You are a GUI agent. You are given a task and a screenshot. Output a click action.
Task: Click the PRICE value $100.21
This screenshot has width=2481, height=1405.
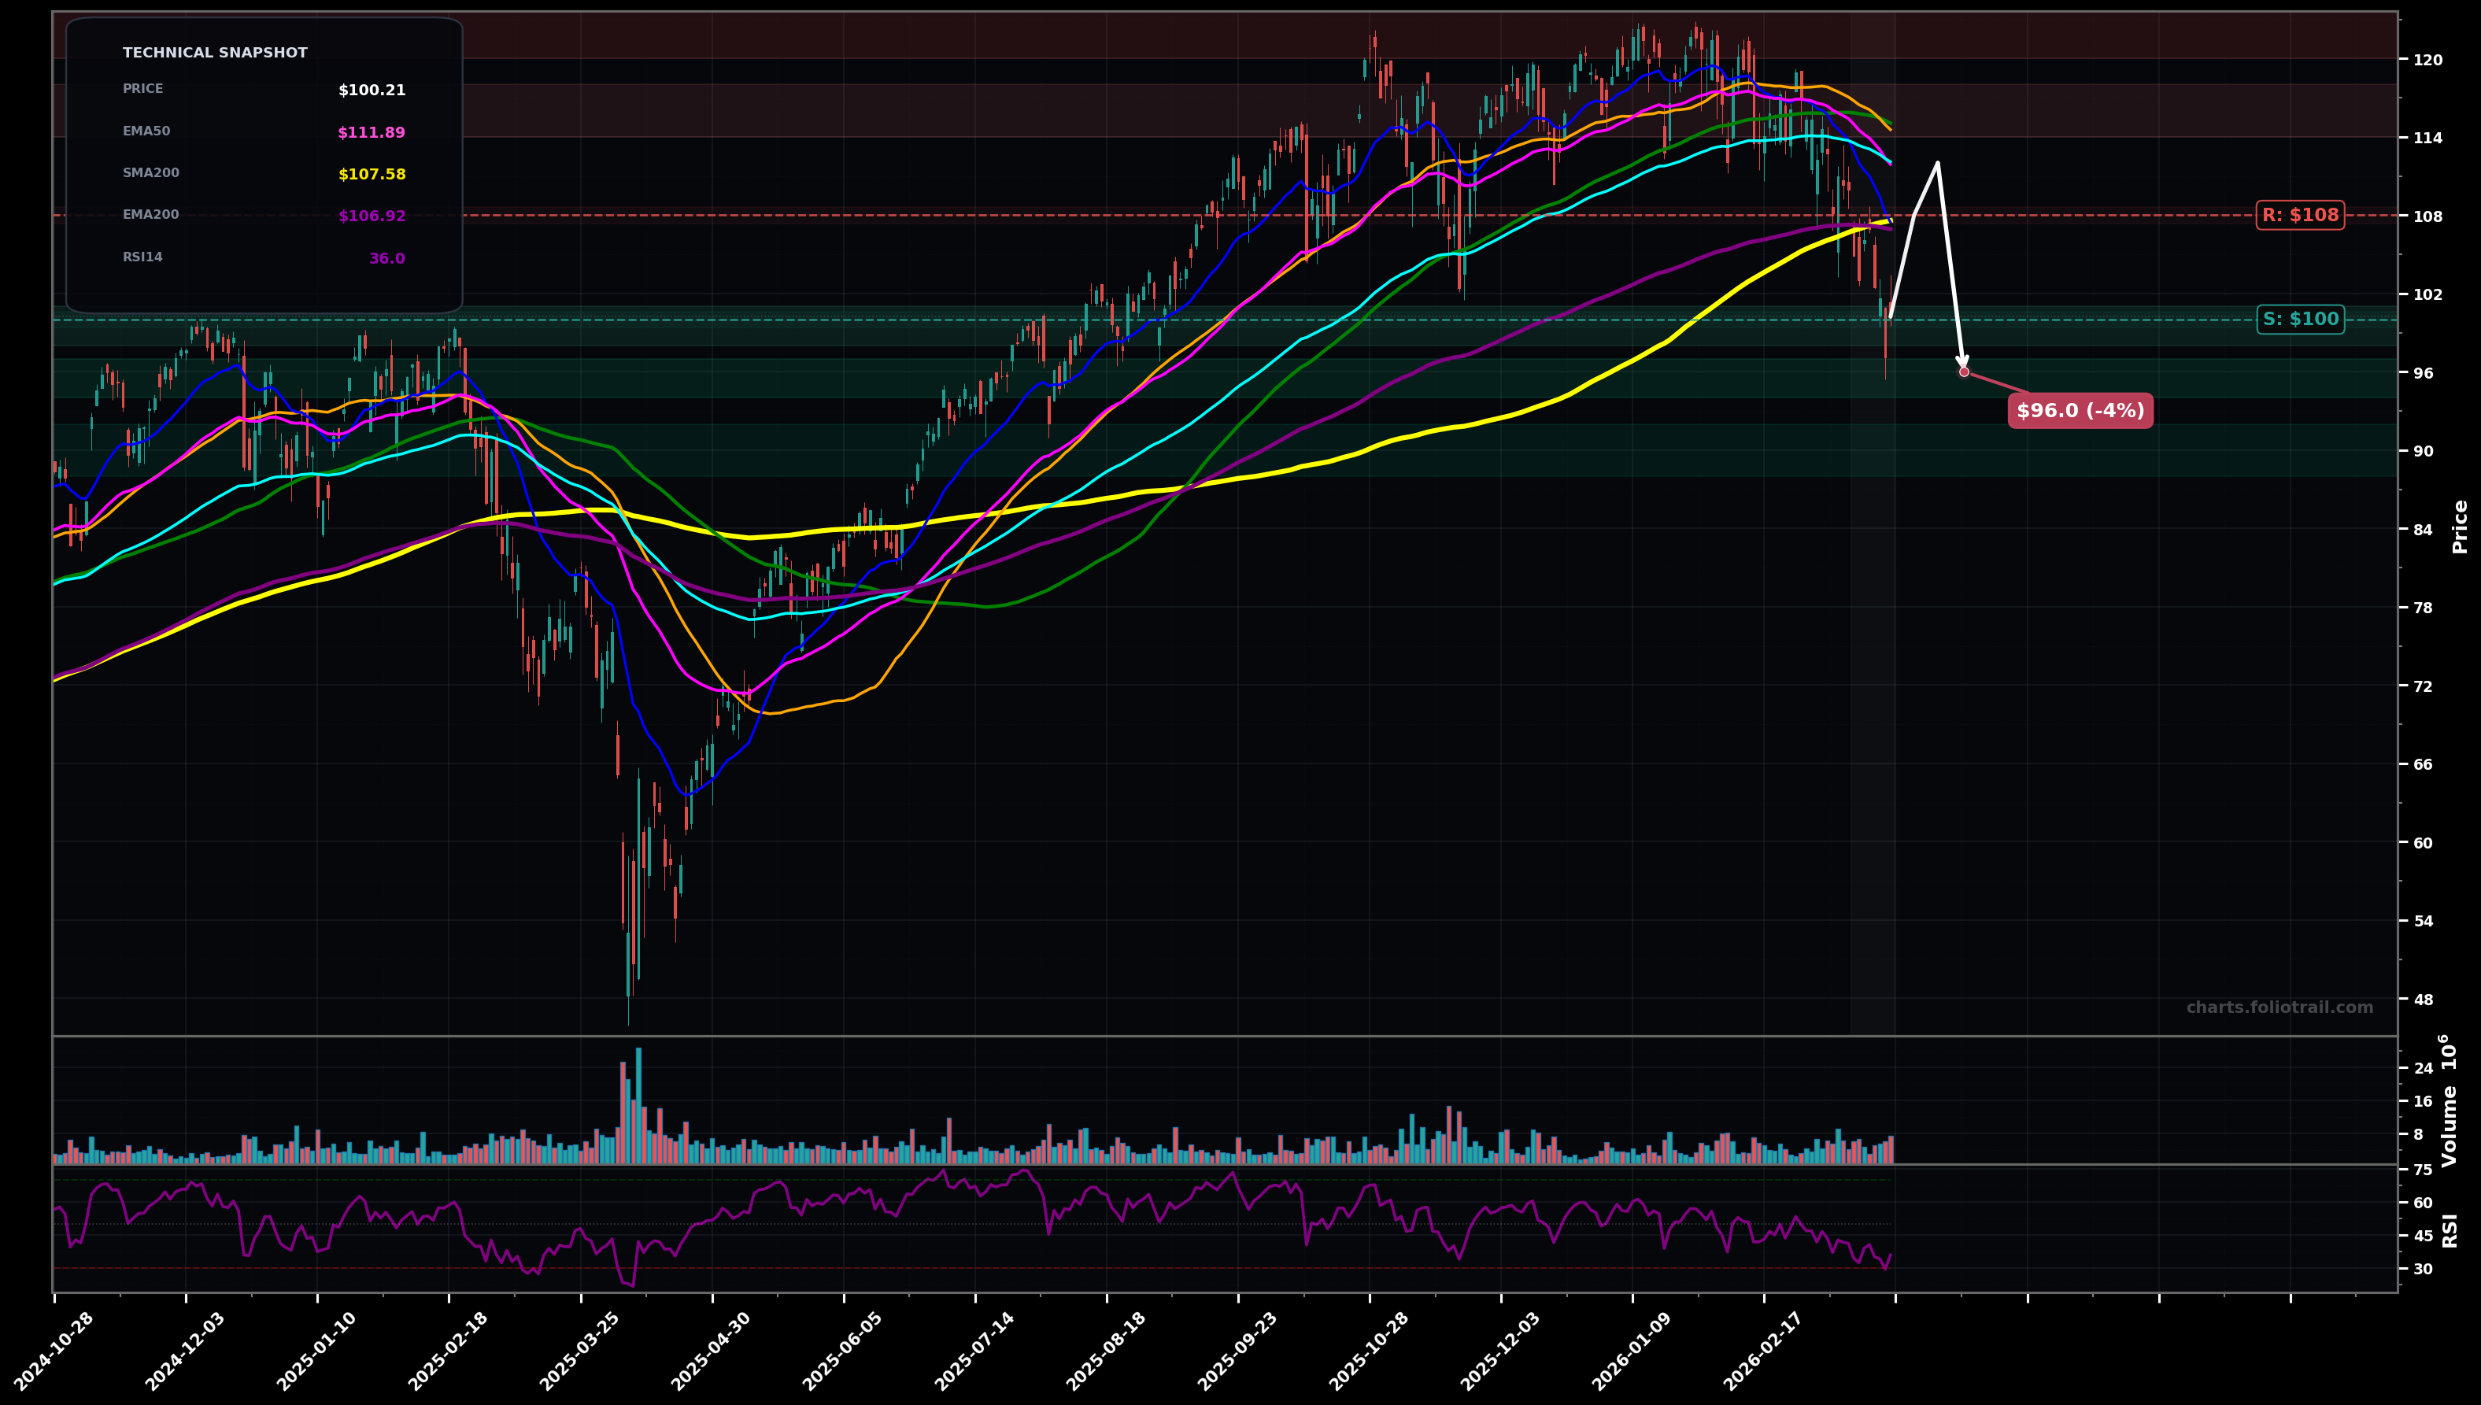click(x=371, y=90)
